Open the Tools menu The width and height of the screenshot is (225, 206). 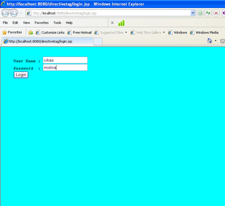[57, 22]
